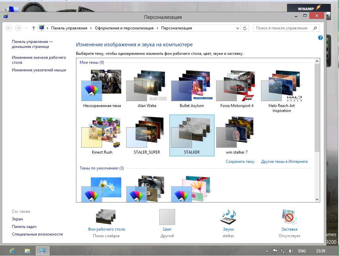Navigate to Оформление и персонализация breadcrumb
The height and width of the screenshot is (256, 339).
124,28
